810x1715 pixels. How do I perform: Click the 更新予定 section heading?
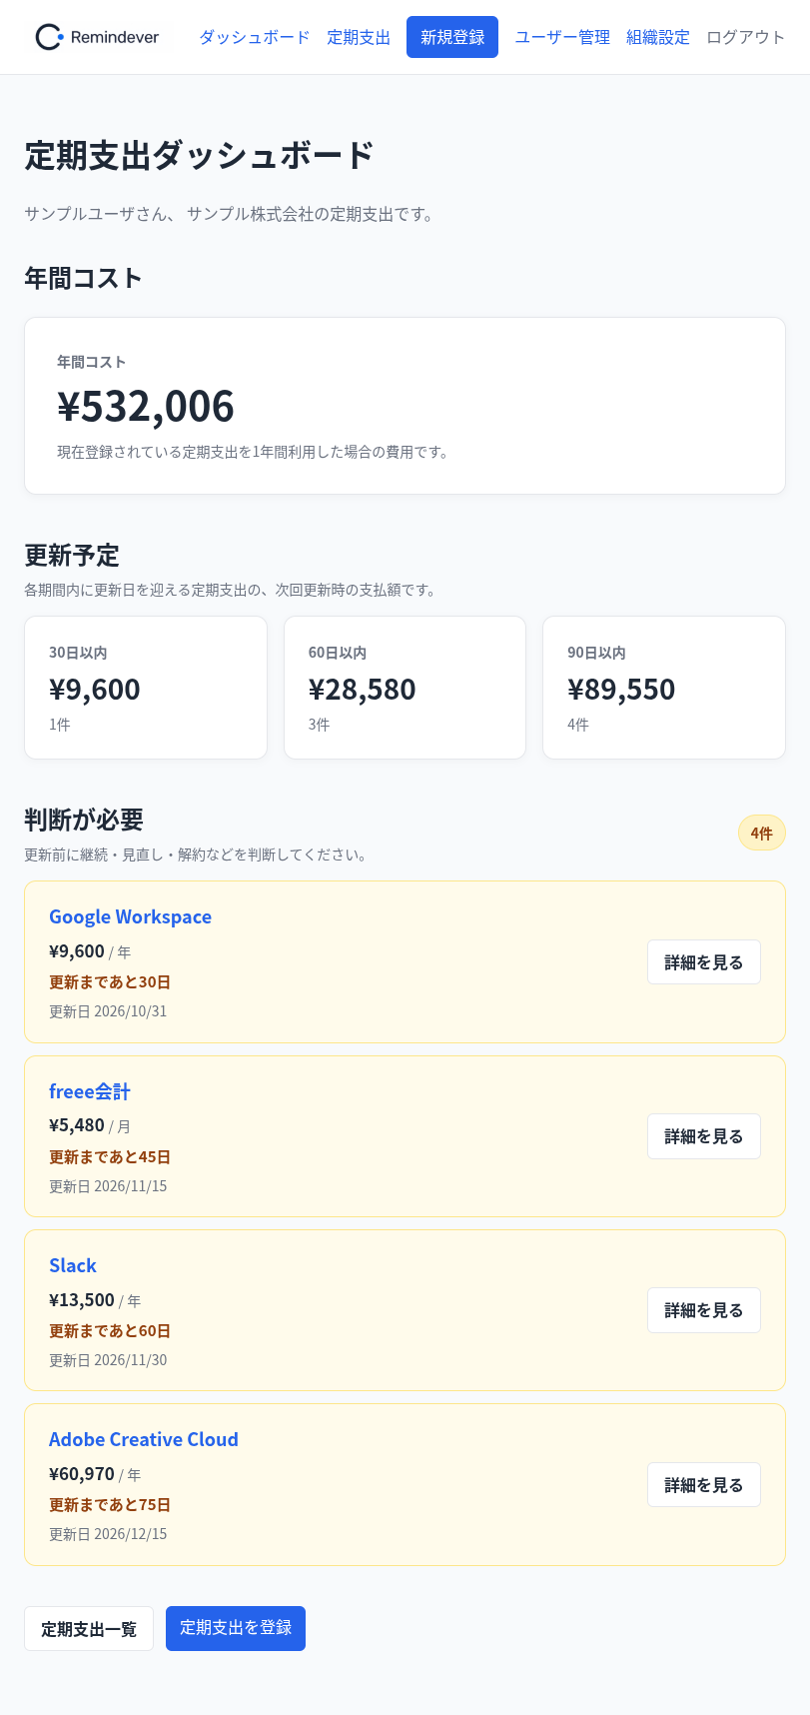coord(72,555)
